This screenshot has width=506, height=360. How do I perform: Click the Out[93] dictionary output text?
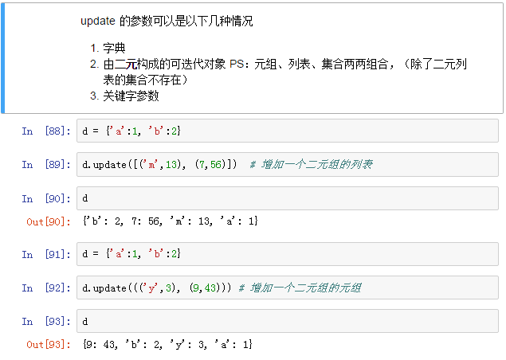tap(167, 343)
